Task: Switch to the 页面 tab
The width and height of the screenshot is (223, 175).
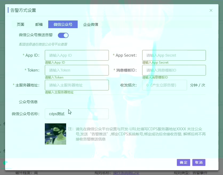Action: pyautogui.click(x=21, y=24)
